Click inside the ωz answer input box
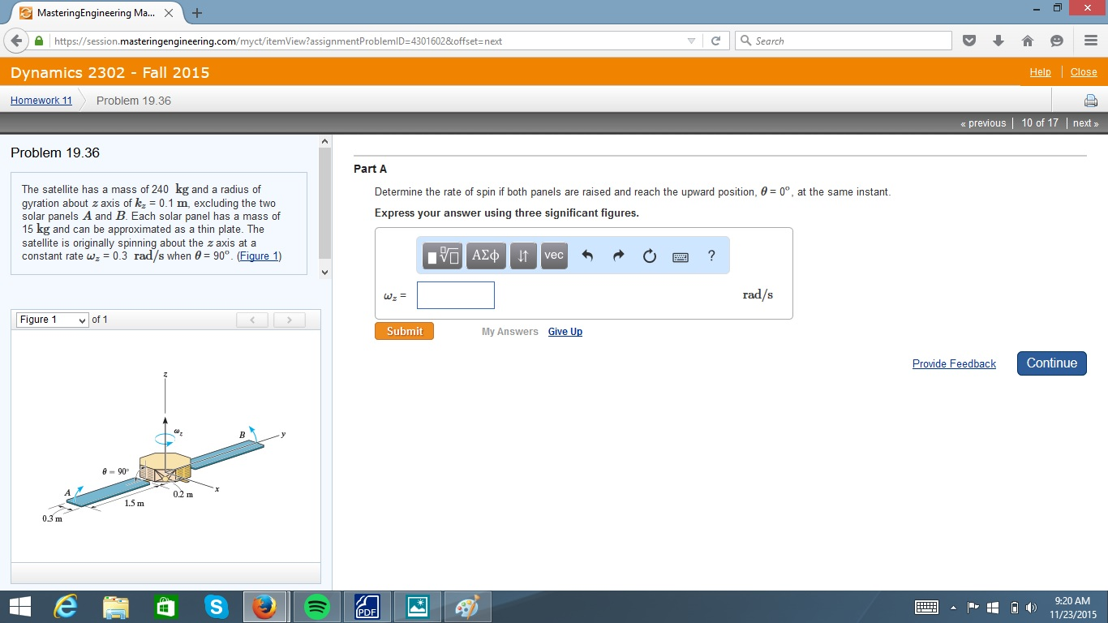Viewport: 1108px width, 623px height. (x=455, y=295)
